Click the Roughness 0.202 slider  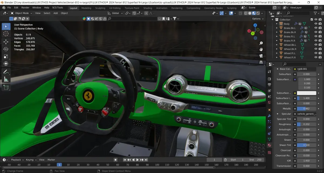pyautogui.click(x=306, y=124)
